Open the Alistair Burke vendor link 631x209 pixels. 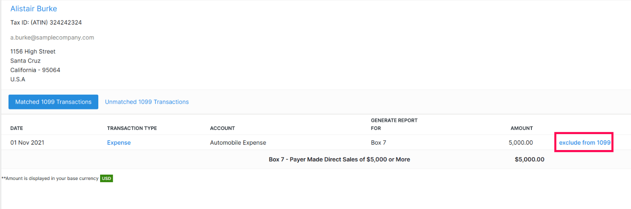coord(34,8)
